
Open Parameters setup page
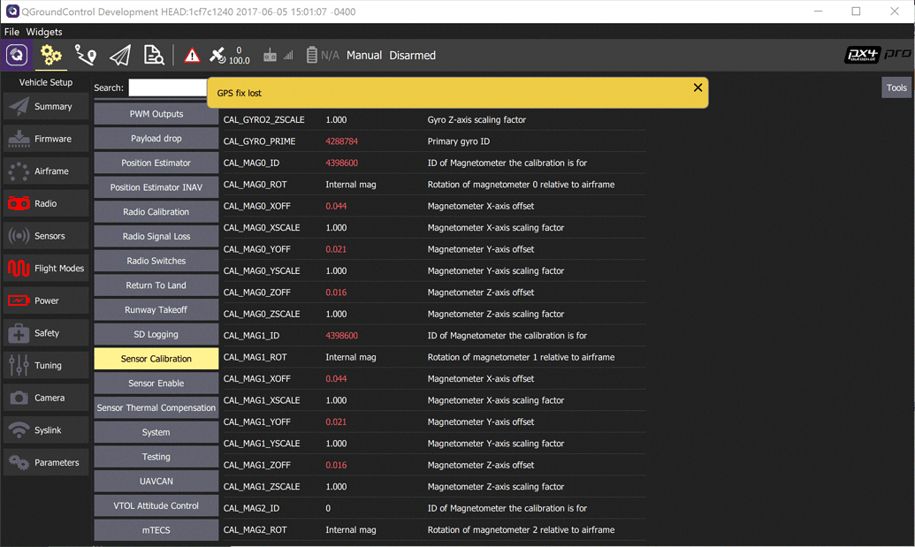tap(46, 462)
